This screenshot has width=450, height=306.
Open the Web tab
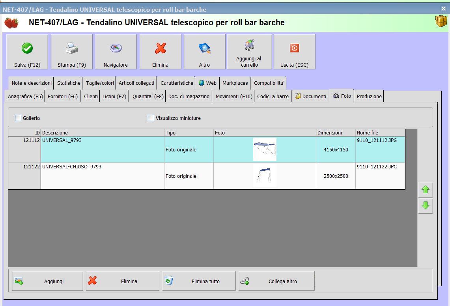pyautogui.click(x=207, y=83)
